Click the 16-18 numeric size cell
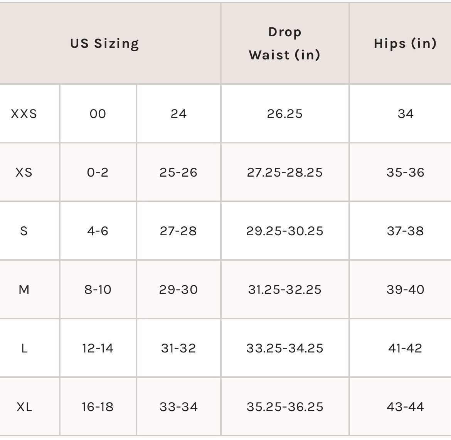This screenshot has width=451, height=440. [x=98, y=407]
